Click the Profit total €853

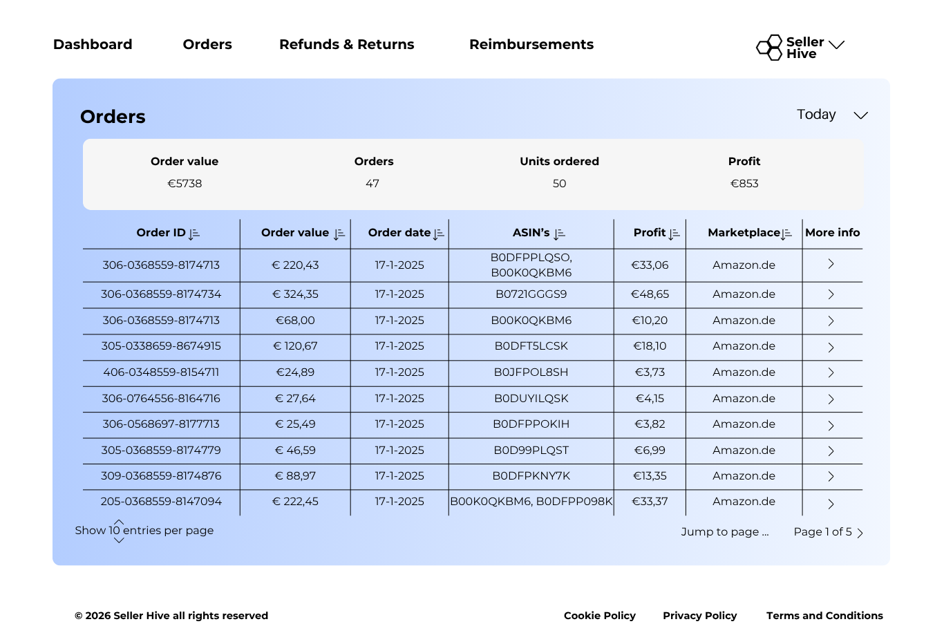[x=744, y=184]
